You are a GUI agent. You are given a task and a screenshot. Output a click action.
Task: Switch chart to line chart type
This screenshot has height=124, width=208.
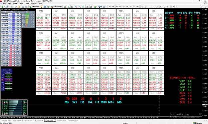[x=72, y=7]
